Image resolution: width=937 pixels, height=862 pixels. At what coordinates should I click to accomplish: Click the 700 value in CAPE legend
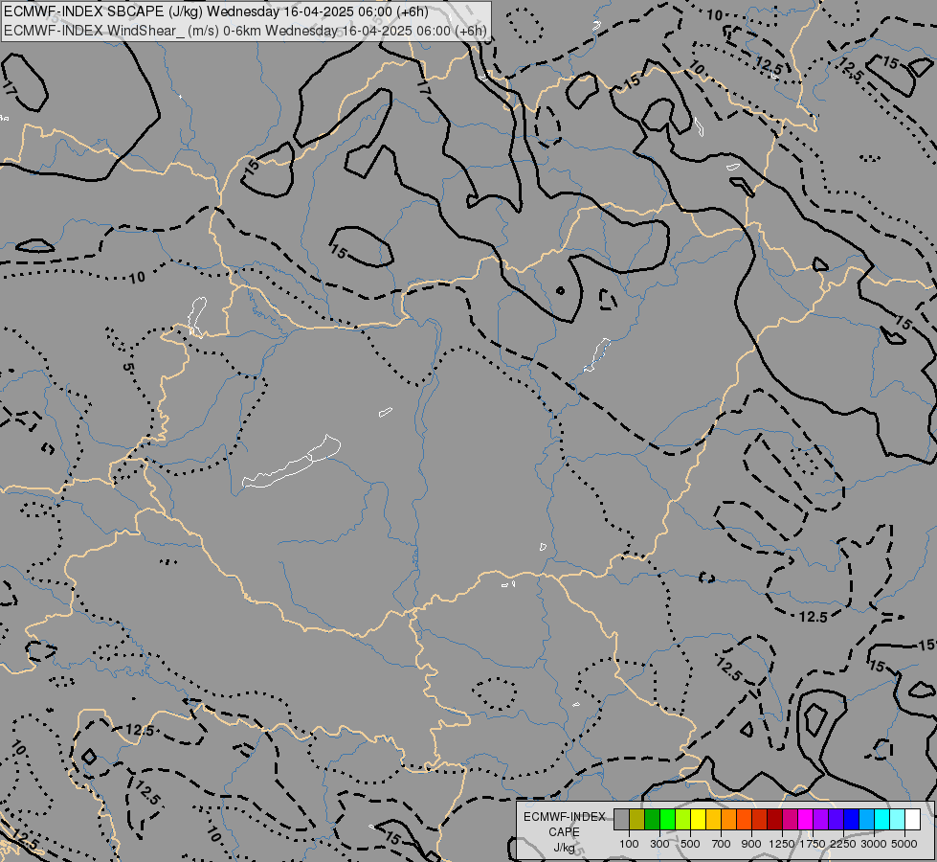(722, 844)
